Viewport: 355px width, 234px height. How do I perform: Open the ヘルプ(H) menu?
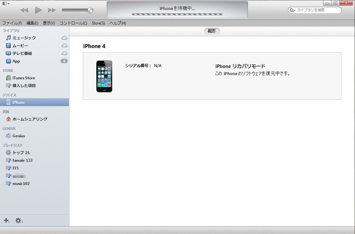[x=117, y=23]
